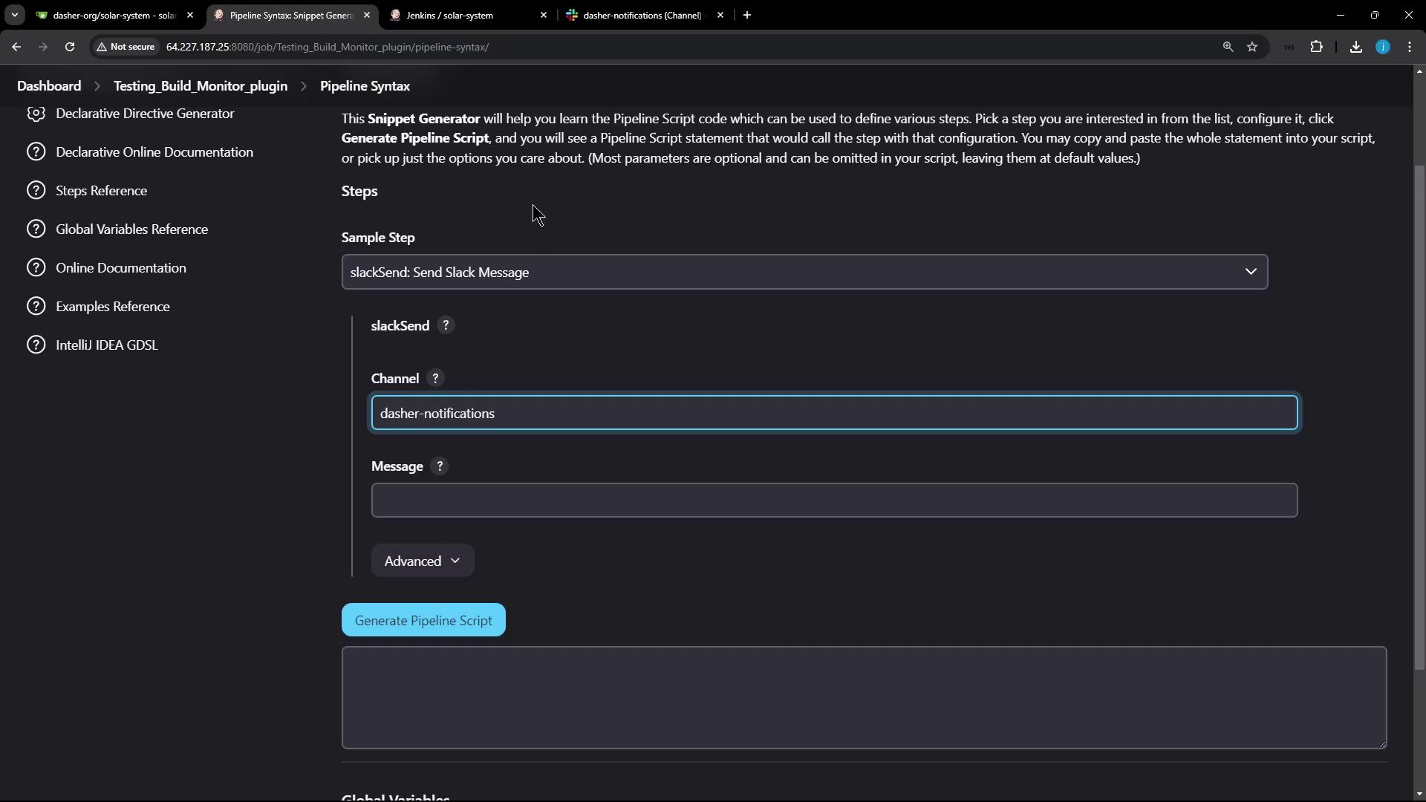Image resolution: width=1426 pixels, height=802 pixels.
Task: Click the help icon next to slackSend
Action: click(x=446, y=325)
